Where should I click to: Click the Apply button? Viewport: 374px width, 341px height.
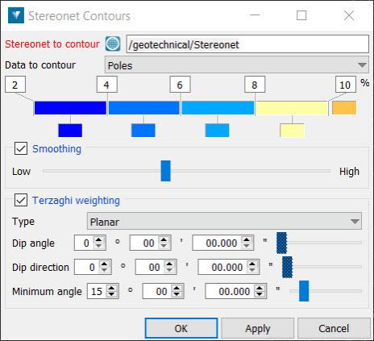coord(257,328)
